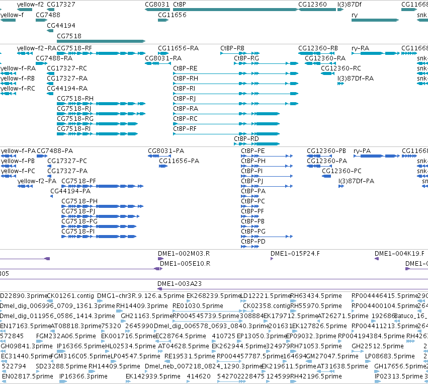This screenshot has width=428, height=384.
Task: Click protein label ry-PA
Action: pos(362,151)
